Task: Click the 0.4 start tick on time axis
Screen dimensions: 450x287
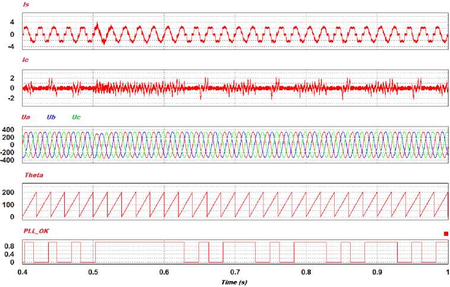Action: (x=22, y=272)
